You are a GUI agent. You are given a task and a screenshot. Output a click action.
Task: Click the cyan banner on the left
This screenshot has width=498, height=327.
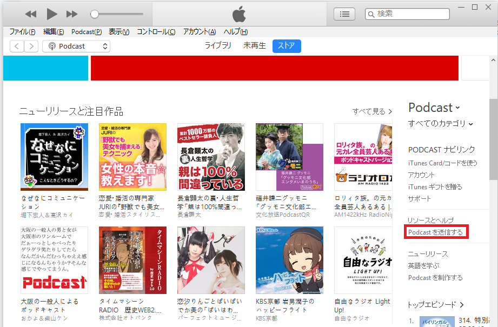(x=46, y=68)
